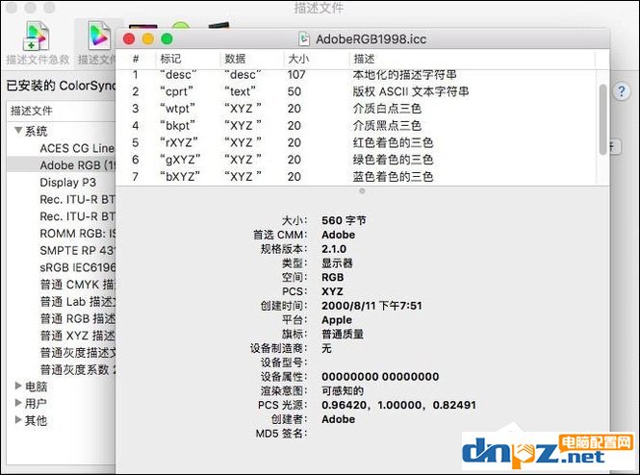The width and height of the screenshot is (640, 475).
Task: Click the 介质白点三色 description cell
Action: [x=387, y=109]
